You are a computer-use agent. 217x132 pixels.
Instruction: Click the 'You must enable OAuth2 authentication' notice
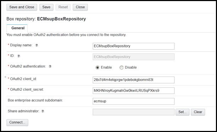(66, 35)
